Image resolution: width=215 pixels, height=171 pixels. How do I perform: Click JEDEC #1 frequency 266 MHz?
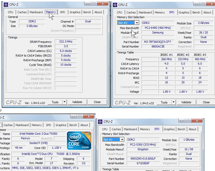tap(166, 59)
